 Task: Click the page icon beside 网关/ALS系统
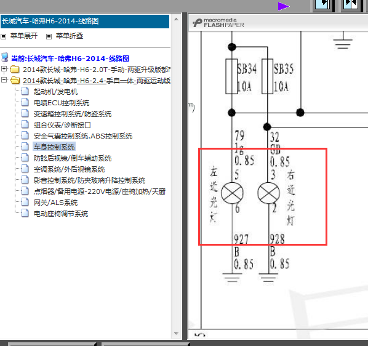pos(25,202)
